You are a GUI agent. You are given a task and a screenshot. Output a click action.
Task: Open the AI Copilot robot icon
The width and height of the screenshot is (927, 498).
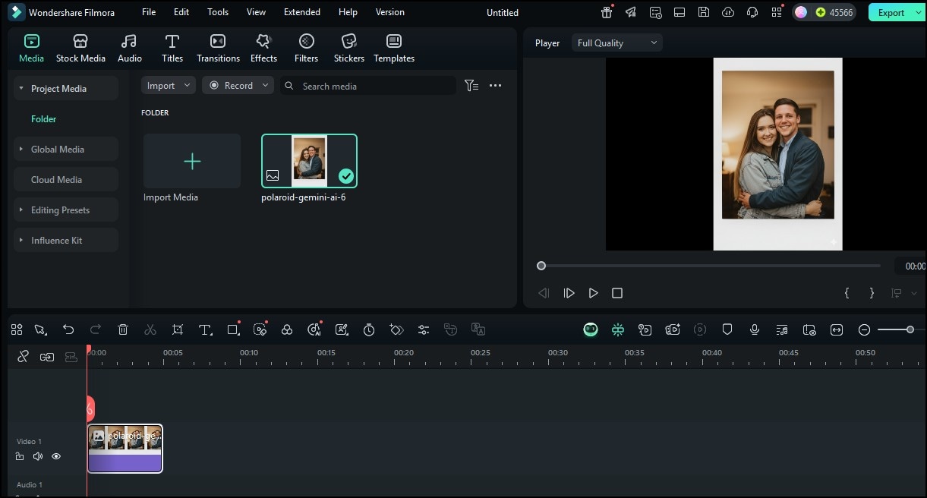[591, 329]
